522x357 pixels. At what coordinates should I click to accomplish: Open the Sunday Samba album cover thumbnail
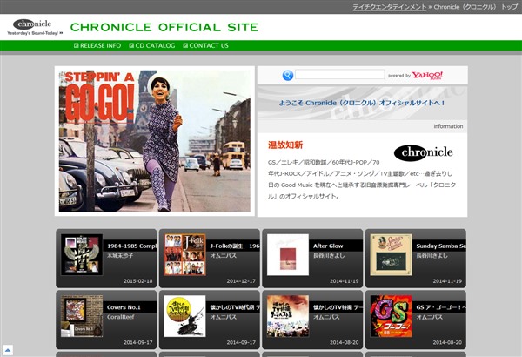pyautogui.click(x=391, y=254)
